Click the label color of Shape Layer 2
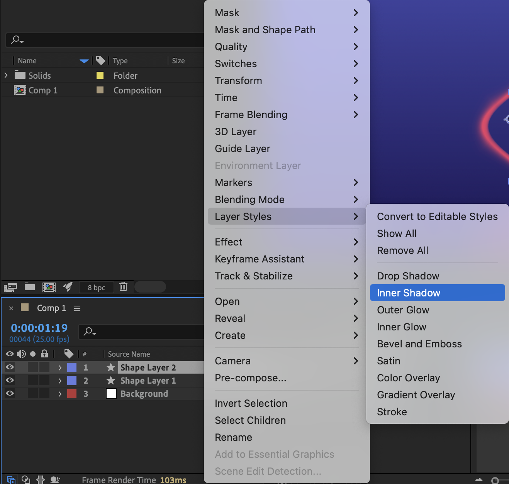This screenshot has width=509, height=484. point(72,367)
